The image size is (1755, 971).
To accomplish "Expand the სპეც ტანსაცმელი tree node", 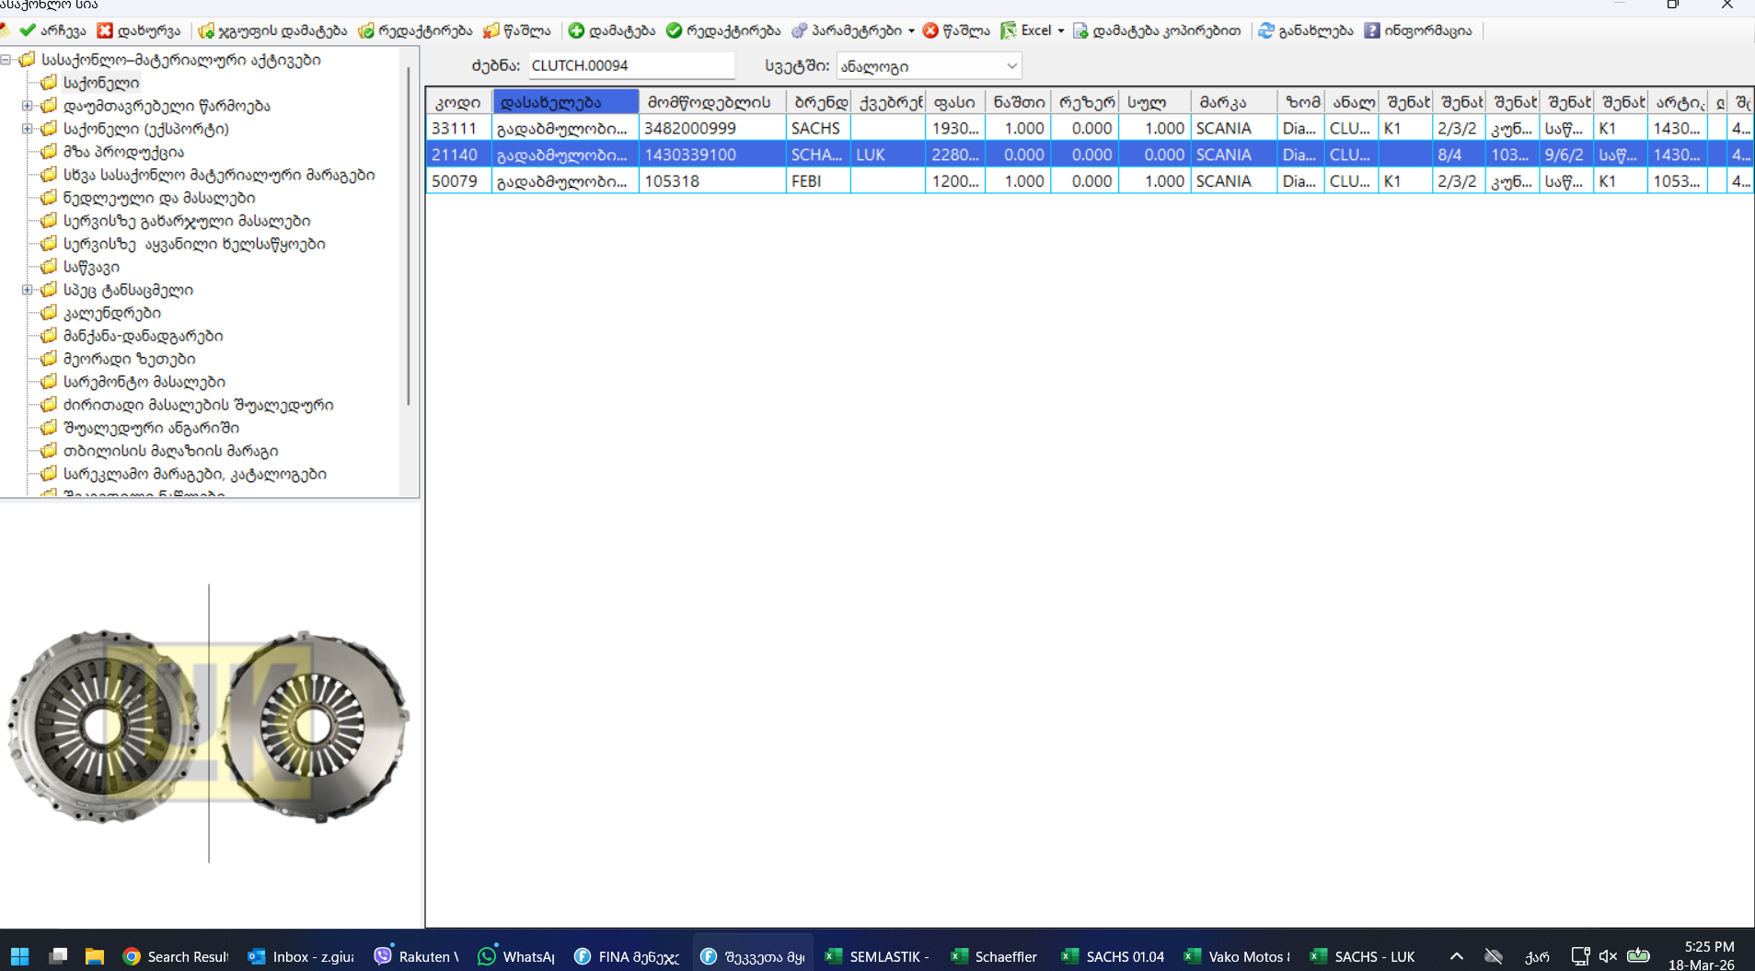I will pos(28,290).
